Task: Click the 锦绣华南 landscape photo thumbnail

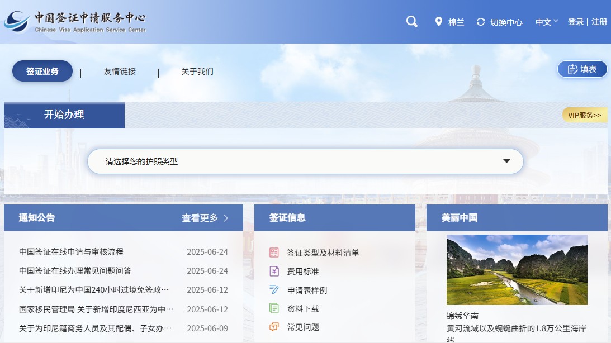Action: [517, 269]
